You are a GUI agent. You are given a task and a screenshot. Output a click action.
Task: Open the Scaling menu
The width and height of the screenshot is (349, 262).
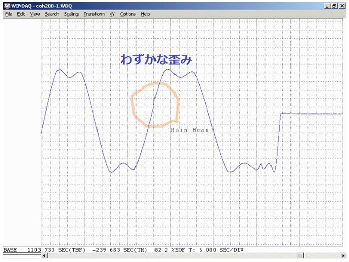tap(71, 14)
